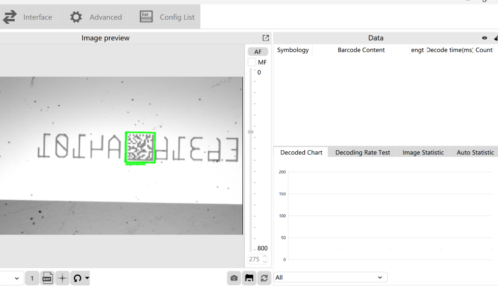Click the engt (Length) column header
The width and height of the screenshot is (498, 291).
[418, 50]
